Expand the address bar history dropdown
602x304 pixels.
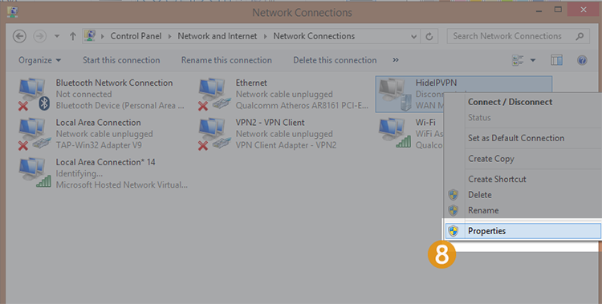click(414, 36)
